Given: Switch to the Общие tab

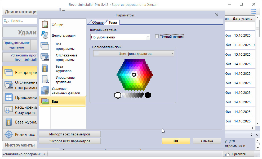Looking at the screenshot, I should coord(97,23).
